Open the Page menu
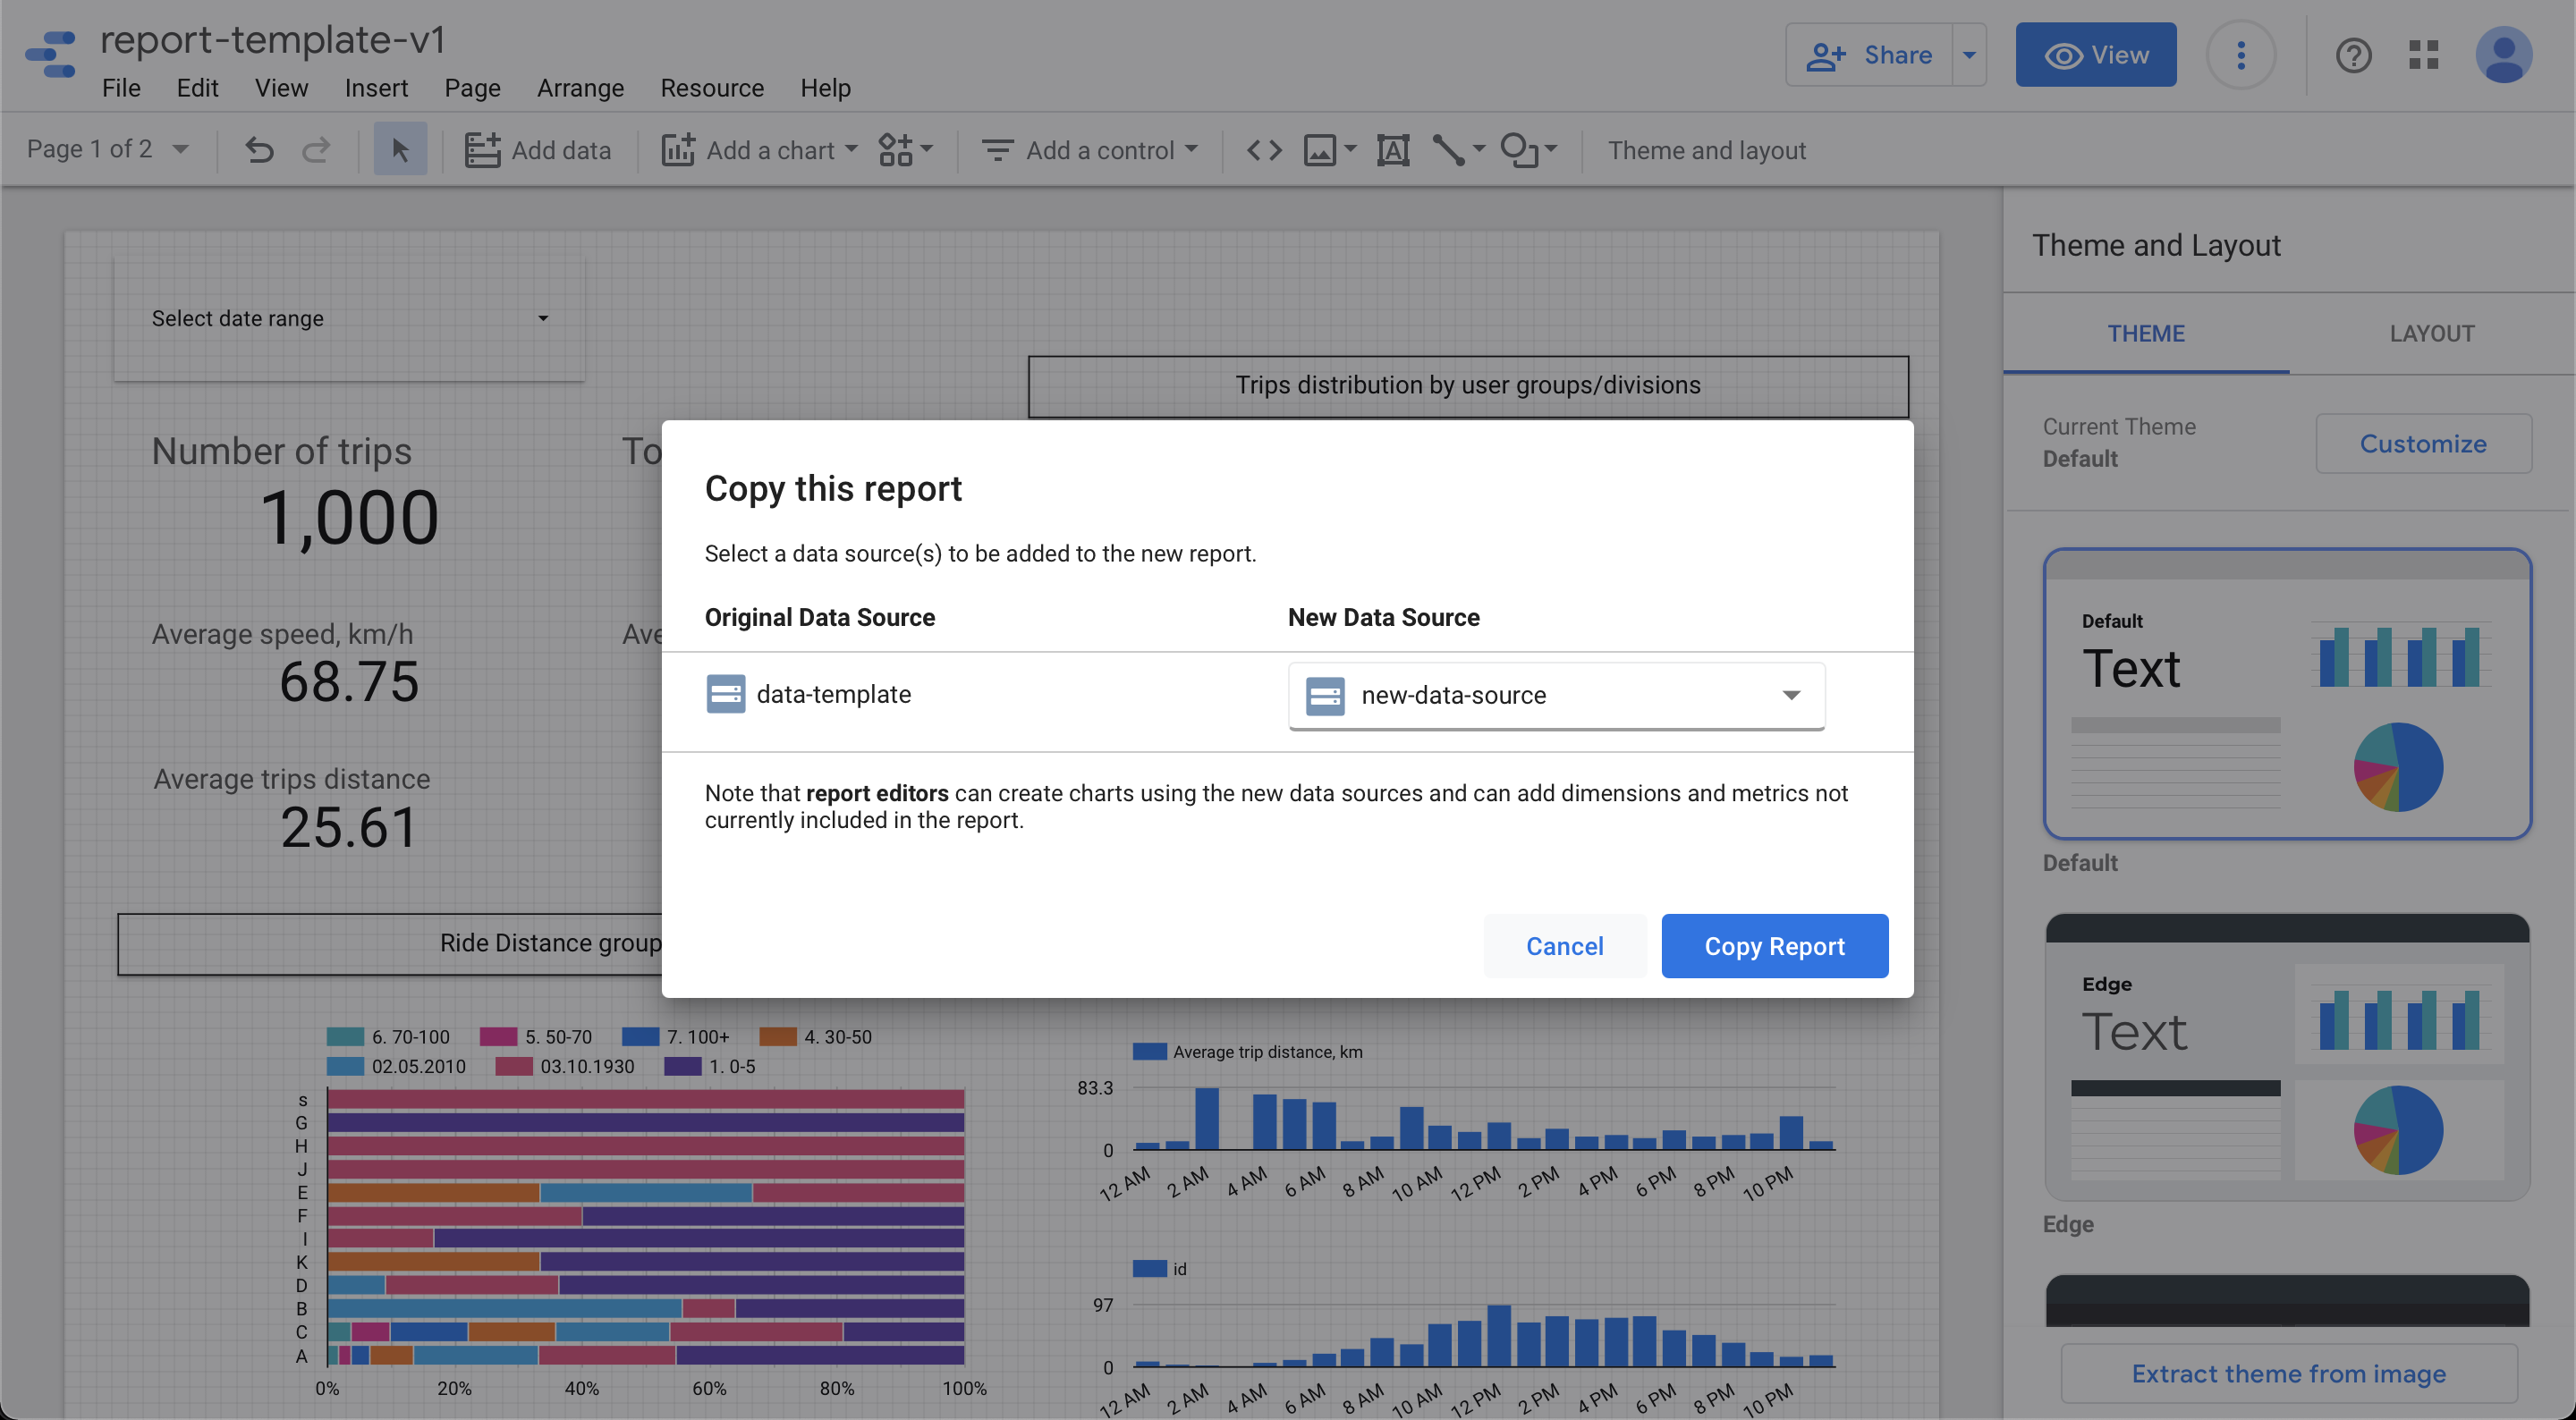The image size is (2576, 1420). [472, 88]
